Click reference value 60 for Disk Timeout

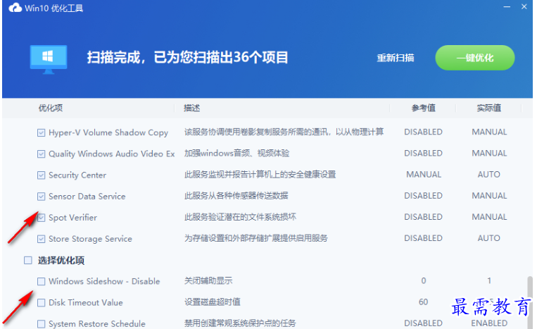(x=423, y=302)
